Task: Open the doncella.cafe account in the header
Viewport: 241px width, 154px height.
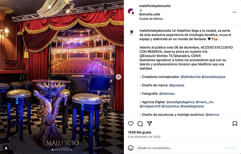Action: 149,14
